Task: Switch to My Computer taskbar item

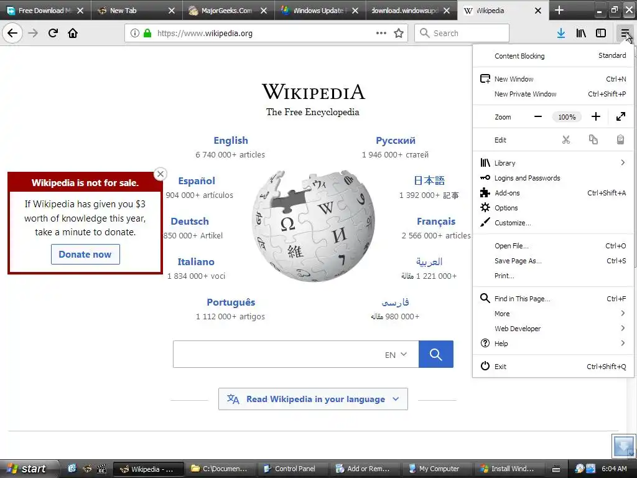Action: coord(435,469)
